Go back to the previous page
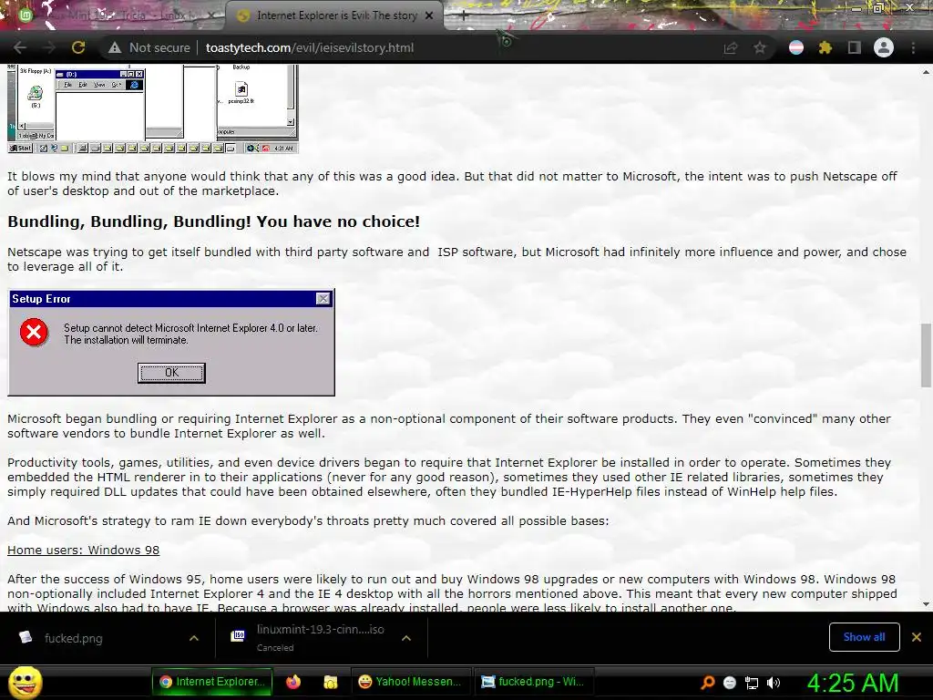Viewport: 933px width, 700px height. click(x=20, y=47)
